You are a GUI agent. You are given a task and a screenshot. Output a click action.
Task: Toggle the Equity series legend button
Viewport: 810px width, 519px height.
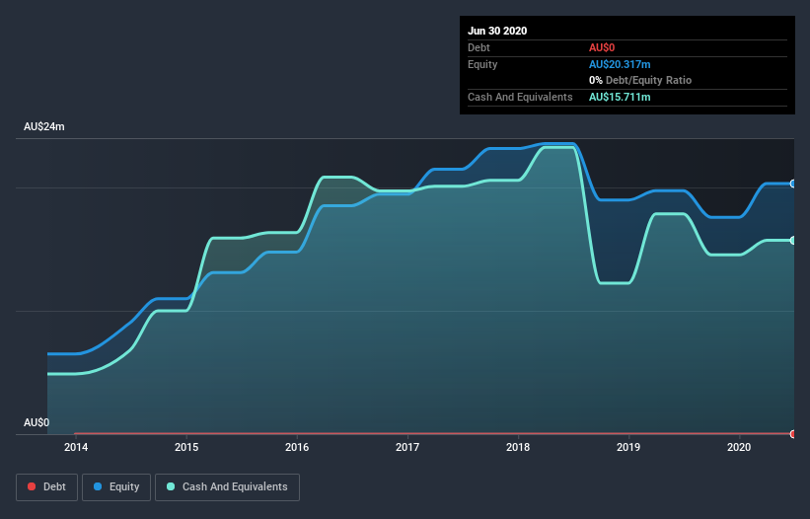tap(116, 487)
